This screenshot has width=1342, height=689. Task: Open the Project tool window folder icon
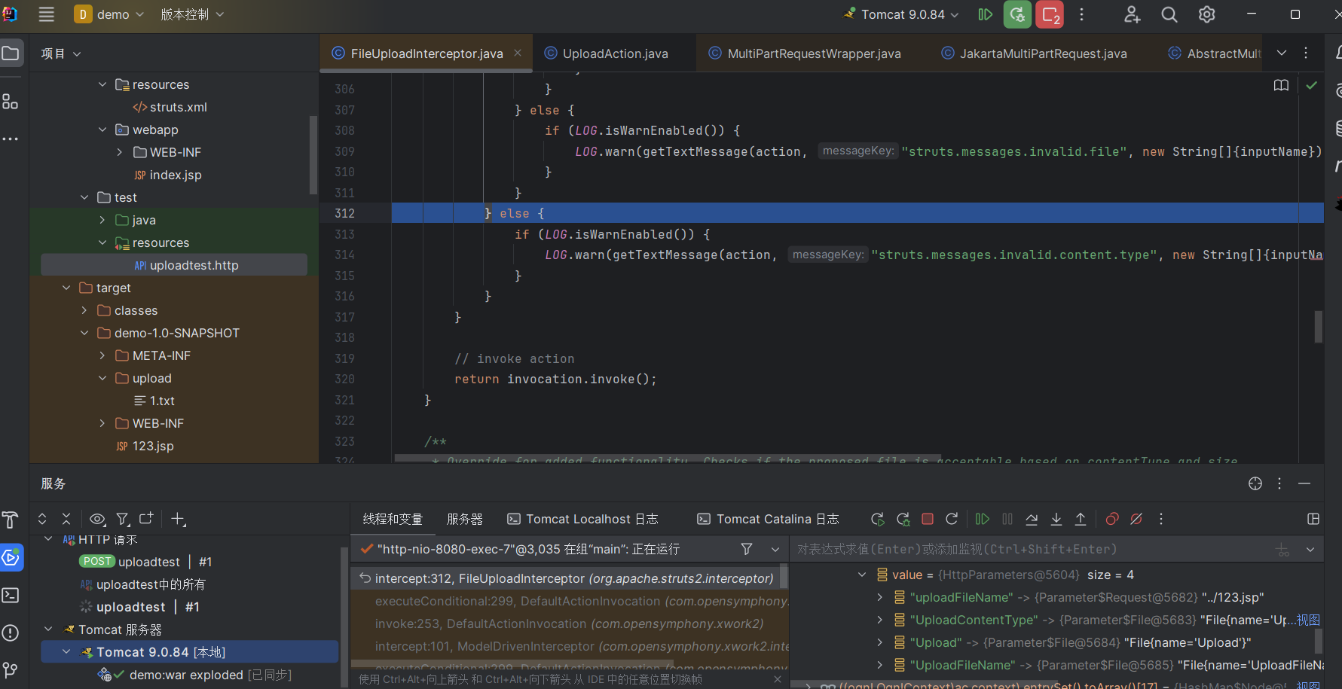coord(11,53)
